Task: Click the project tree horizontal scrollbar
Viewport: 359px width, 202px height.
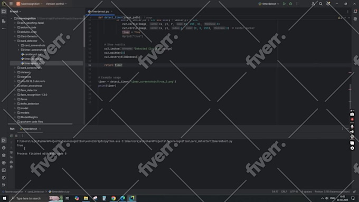Action: click(x=40, y=124)
